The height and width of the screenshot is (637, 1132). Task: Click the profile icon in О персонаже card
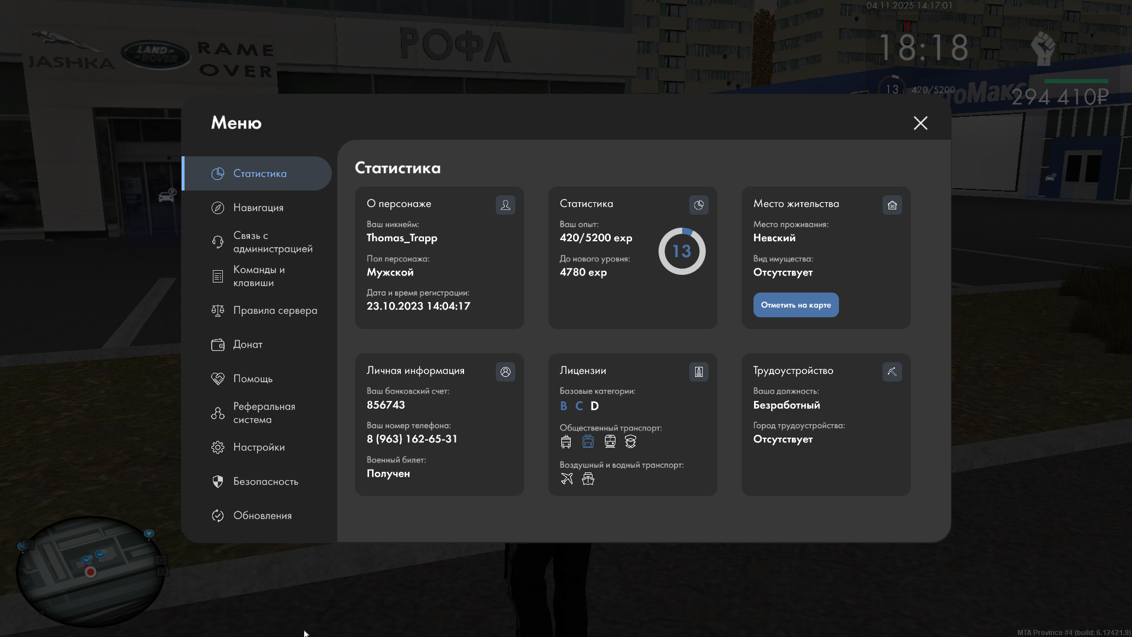tap(505, 205)
